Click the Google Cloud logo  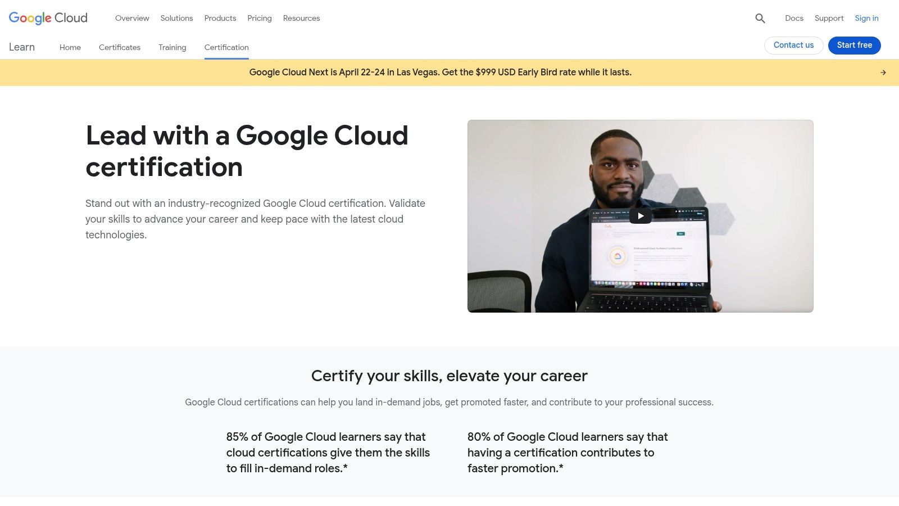click(47, 18)
